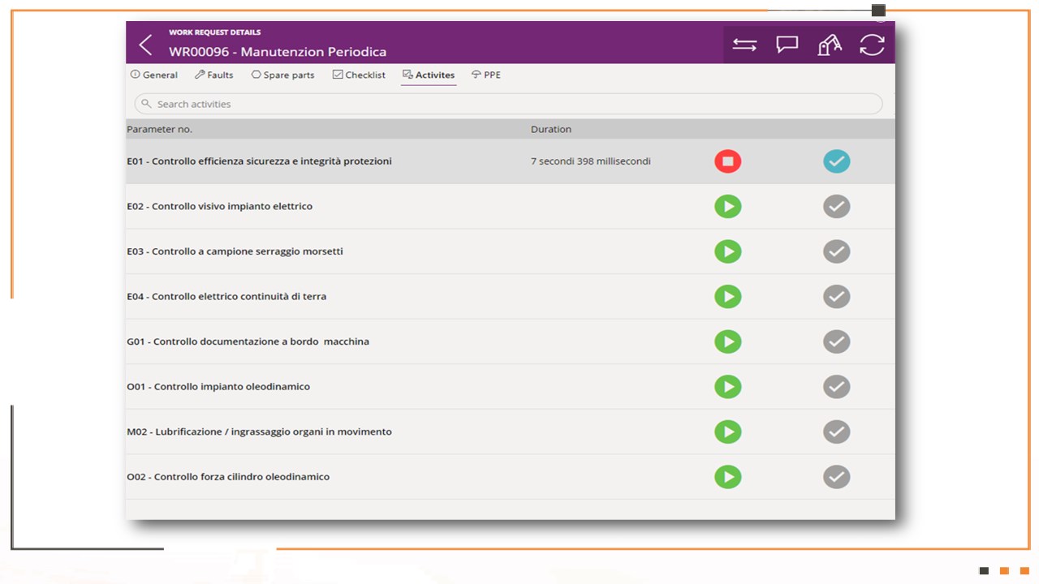Start the E03 serraggio morsetti activity
Viewport: 1039px width, 584px height.
coord(727,251)
